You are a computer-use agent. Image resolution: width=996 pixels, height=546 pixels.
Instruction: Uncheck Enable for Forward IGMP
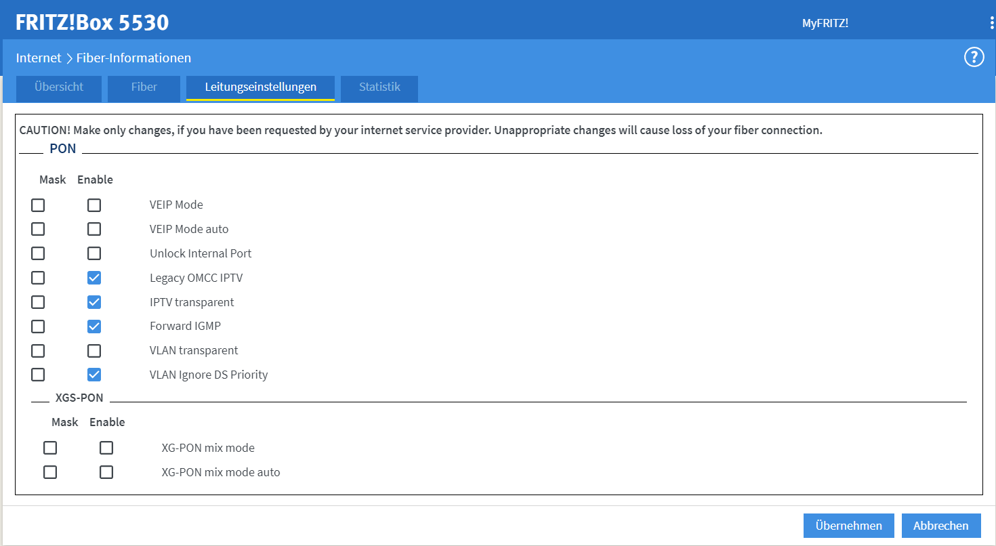click(94, 327)
